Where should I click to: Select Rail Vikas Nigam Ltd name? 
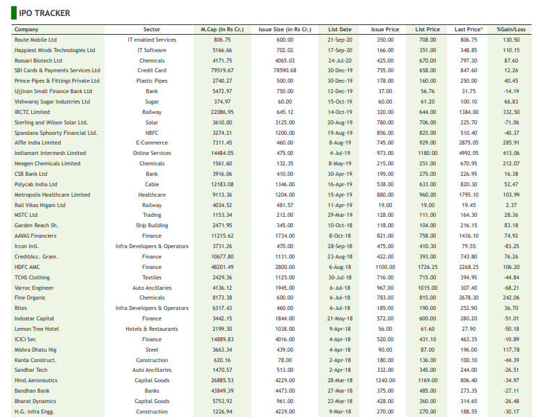click(40, 205)
